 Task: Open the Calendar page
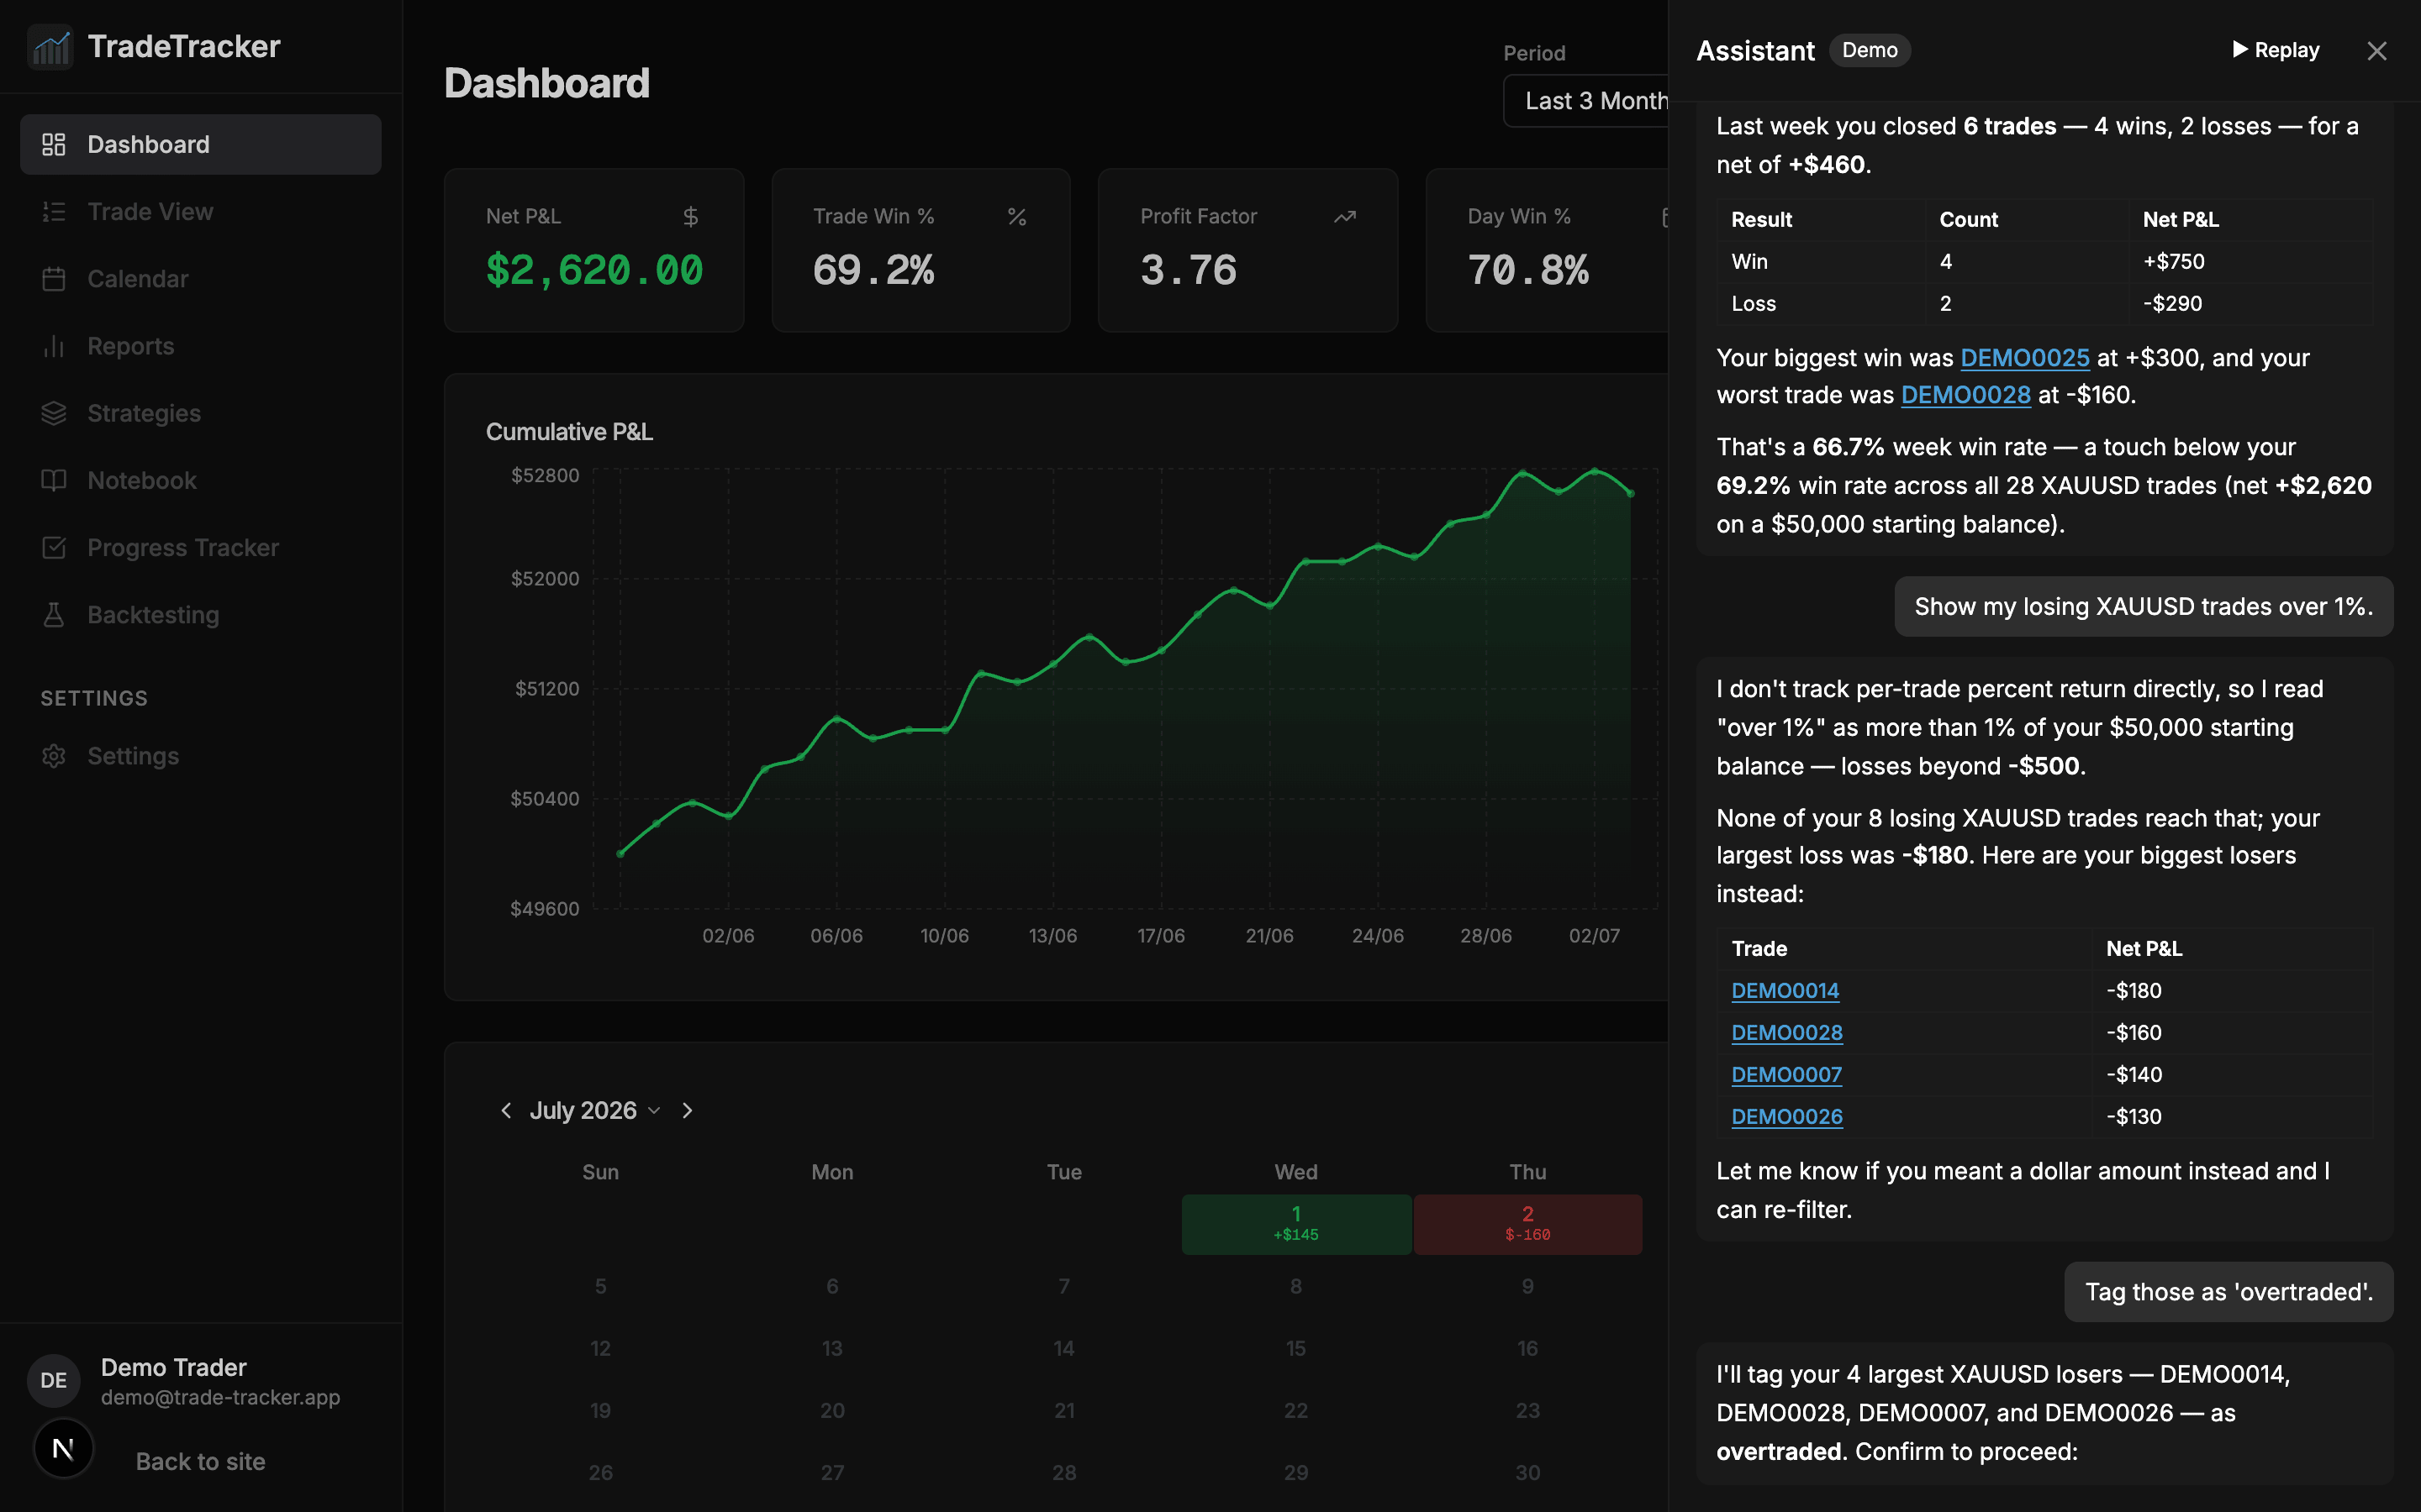(x=201, y=279)
